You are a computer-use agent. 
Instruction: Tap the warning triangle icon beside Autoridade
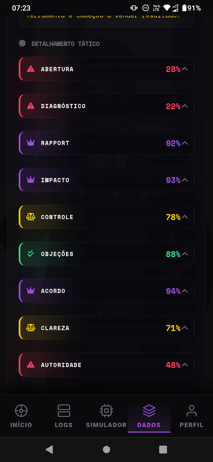[x=31, y=364]
